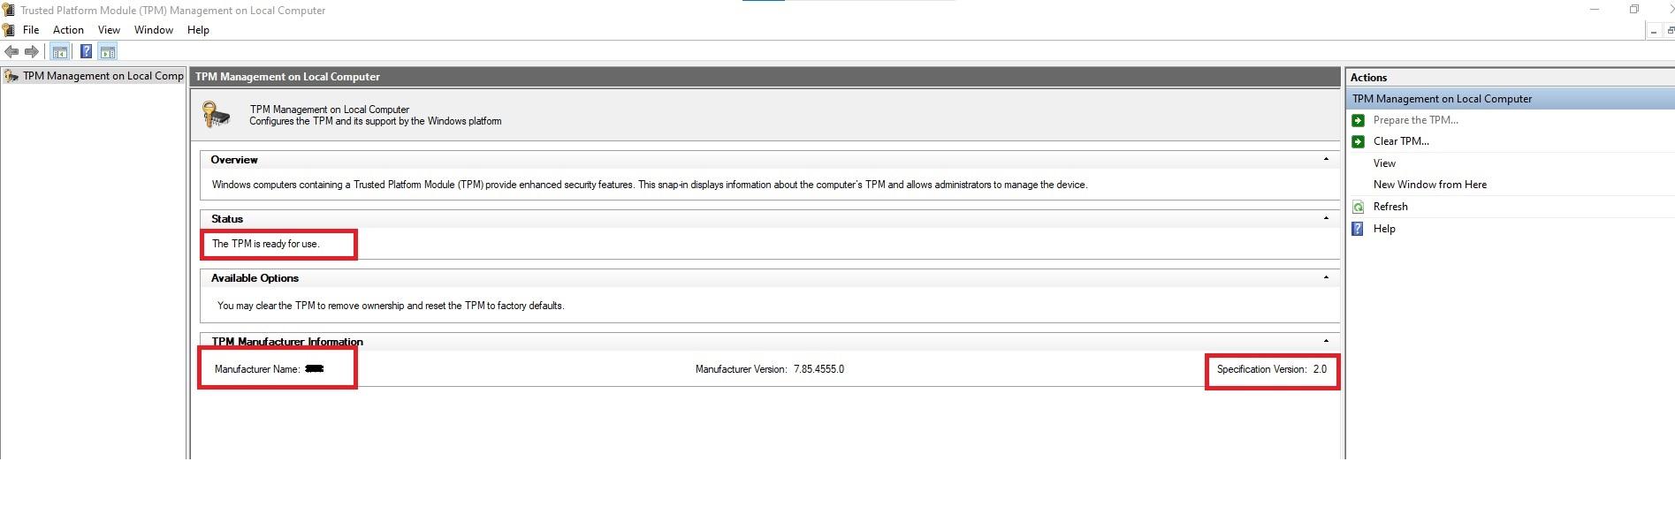
Task: Click the status text 'The TPM is ready for use.'
Action: [266, 244]
